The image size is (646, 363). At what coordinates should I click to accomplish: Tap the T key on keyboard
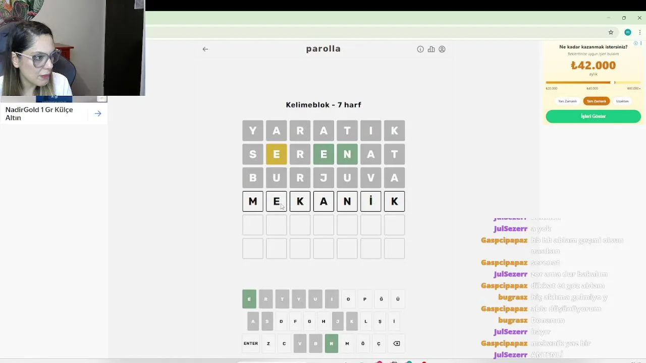pyautogui.click(x=282, y=299)
